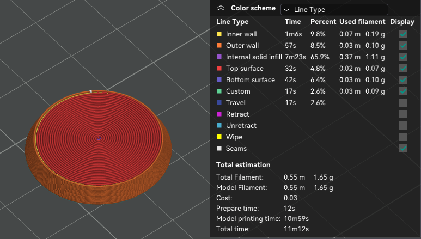Click the Bottom surface blue swatch
Screen dimensions: 421x239
tap(219, 79)
